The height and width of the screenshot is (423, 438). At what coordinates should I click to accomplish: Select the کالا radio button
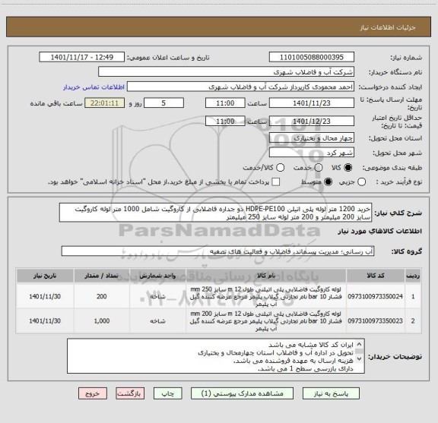coord(348,168)
